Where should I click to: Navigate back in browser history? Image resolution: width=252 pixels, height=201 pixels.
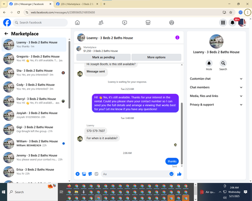point(5,12)
